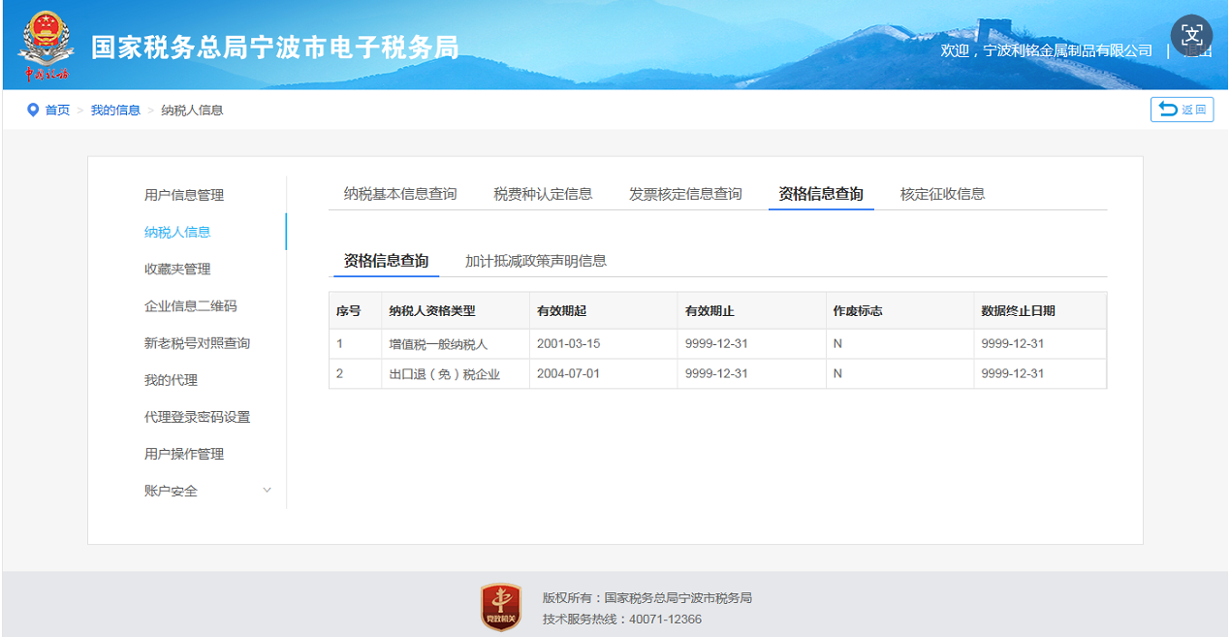The height and width of the screenshot is (637, 1230).
Task: Go to 新老税号对照查询 in sidebar
Action: 197,343
